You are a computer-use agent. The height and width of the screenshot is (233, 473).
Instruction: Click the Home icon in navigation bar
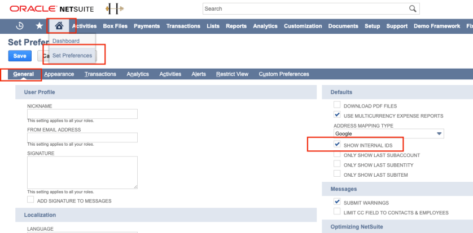click(59, 26)
